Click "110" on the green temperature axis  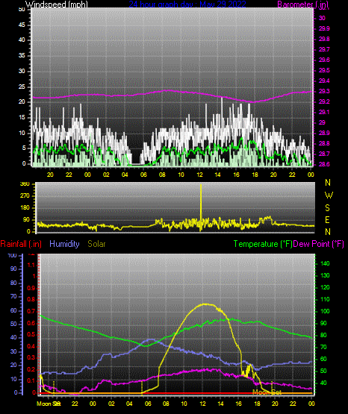tap(325, 299)
